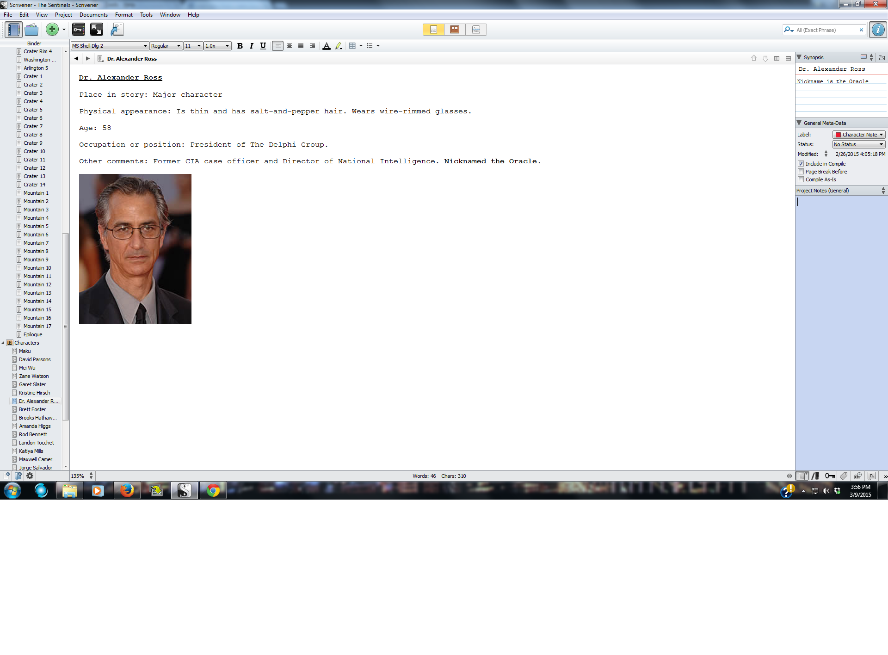This screenshot has width=888, height=655.
Task: Open the font size 11 dropdown
Action: [193, 46]
